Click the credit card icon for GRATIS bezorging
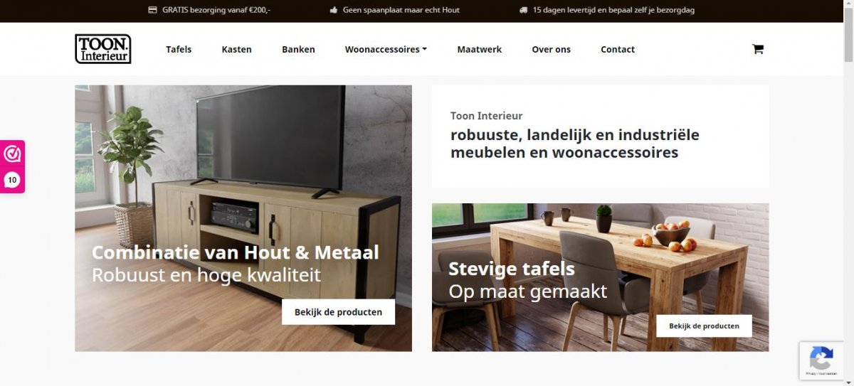The height and width of the screenshot is (386, 854). pos(152,10)
